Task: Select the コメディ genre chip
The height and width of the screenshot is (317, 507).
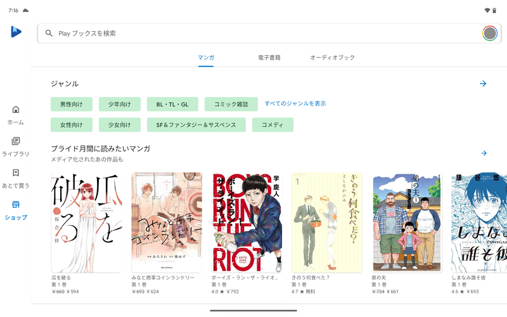Action: 273,125
